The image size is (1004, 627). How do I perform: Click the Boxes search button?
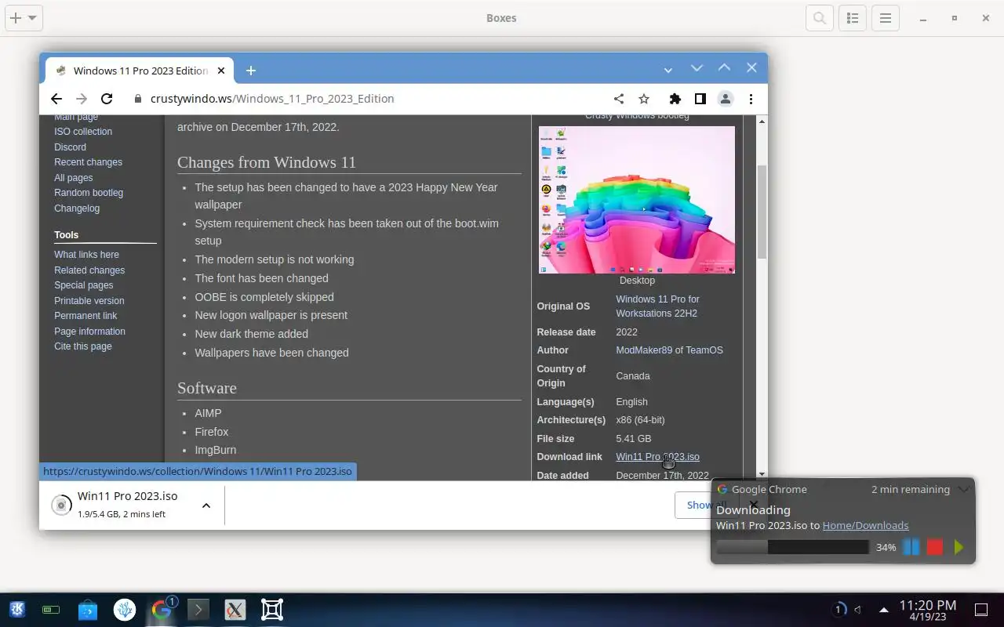click(x=820, y=18)
